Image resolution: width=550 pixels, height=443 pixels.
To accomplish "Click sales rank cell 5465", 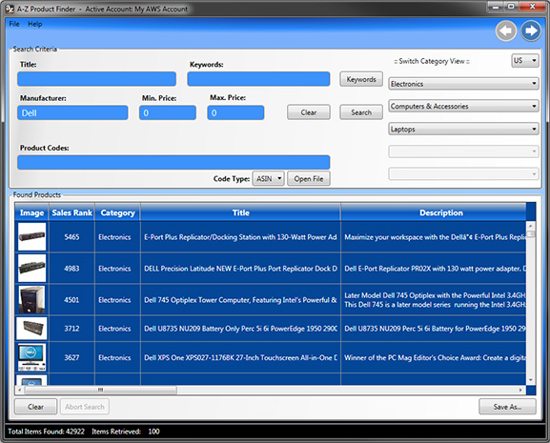I will (71, 237).
